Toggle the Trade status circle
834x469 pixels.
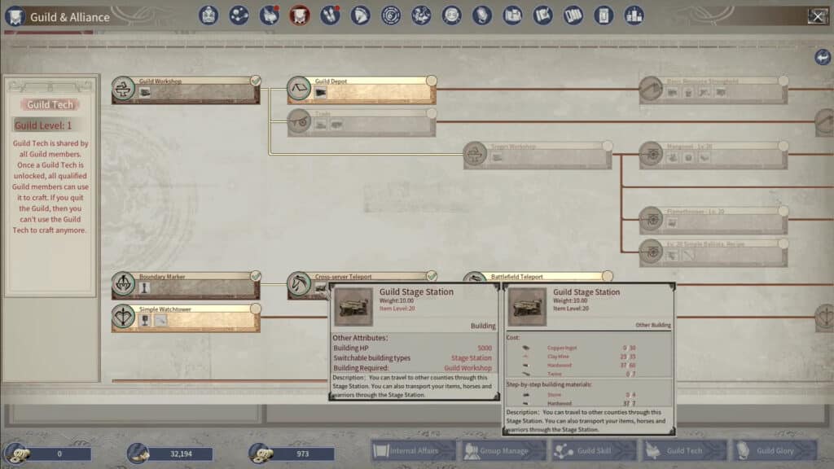[x=432, y=113]
